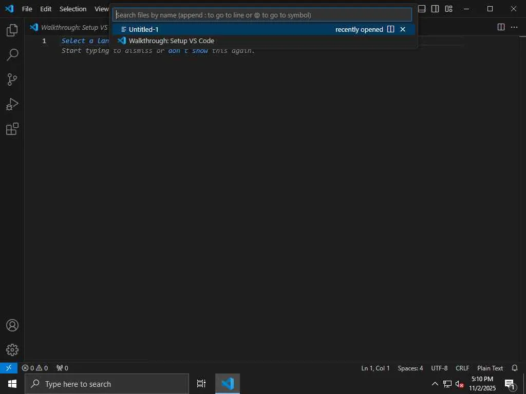Open the Manage gear icon
Screen dimensions: 526x394
click(12, 350)
